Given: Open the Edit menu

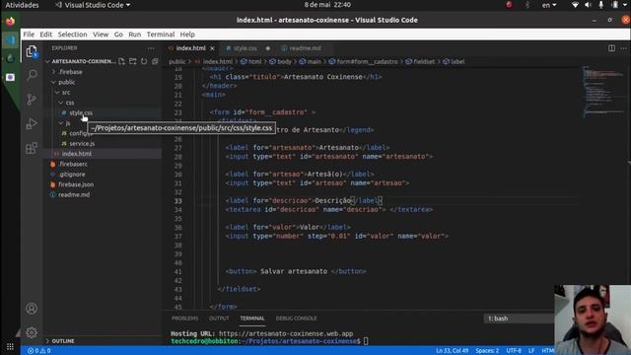Looking at the screenshot, I should coord(46,35).
